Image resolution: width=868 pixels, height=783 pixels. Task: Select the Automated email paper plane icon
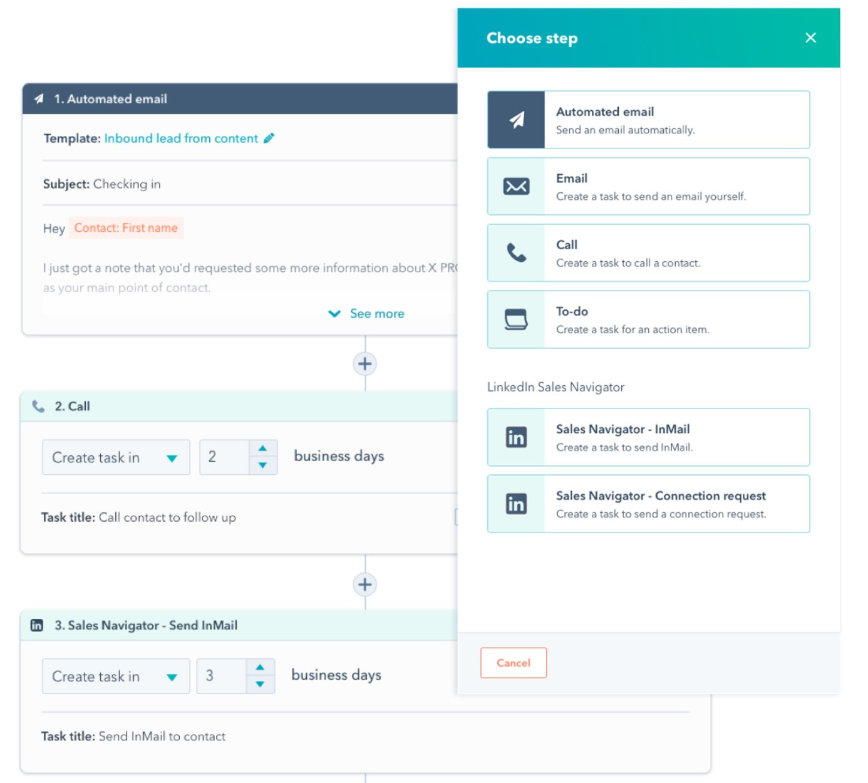[516, 120]
